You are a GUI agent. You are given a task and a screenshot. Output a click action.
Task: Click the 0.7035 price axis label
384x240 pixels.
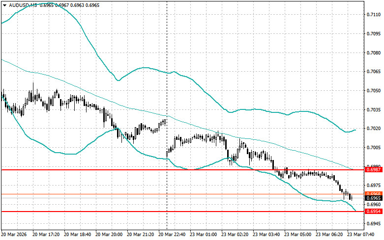coord(374,109)
